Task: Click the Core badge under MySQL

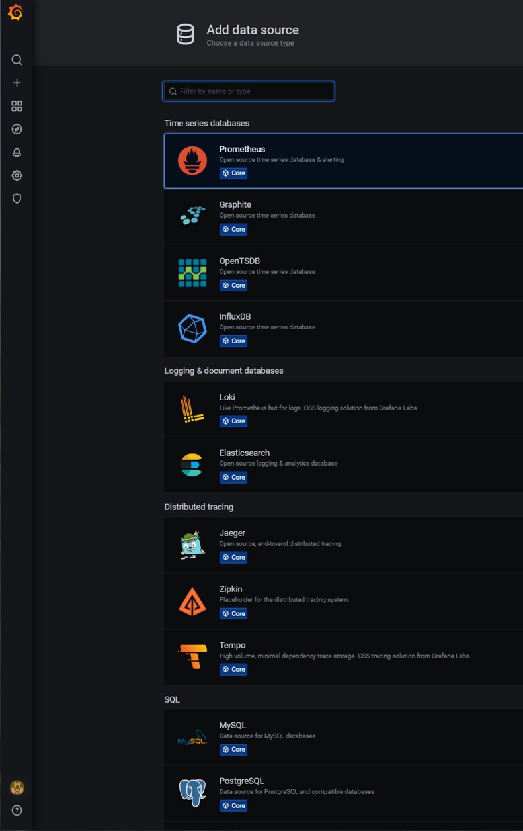Action: point(233,749)
